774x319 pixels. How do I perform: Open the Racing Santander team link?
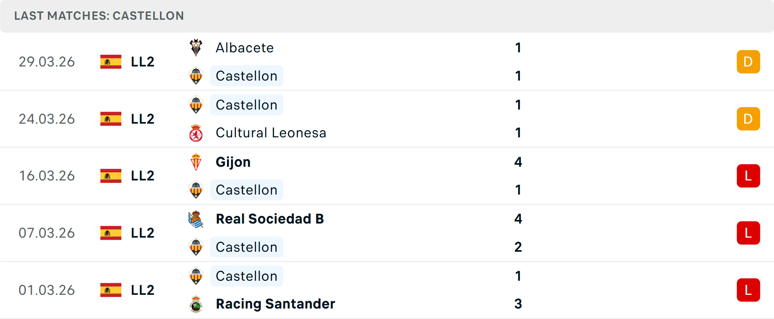click(275, 304)
